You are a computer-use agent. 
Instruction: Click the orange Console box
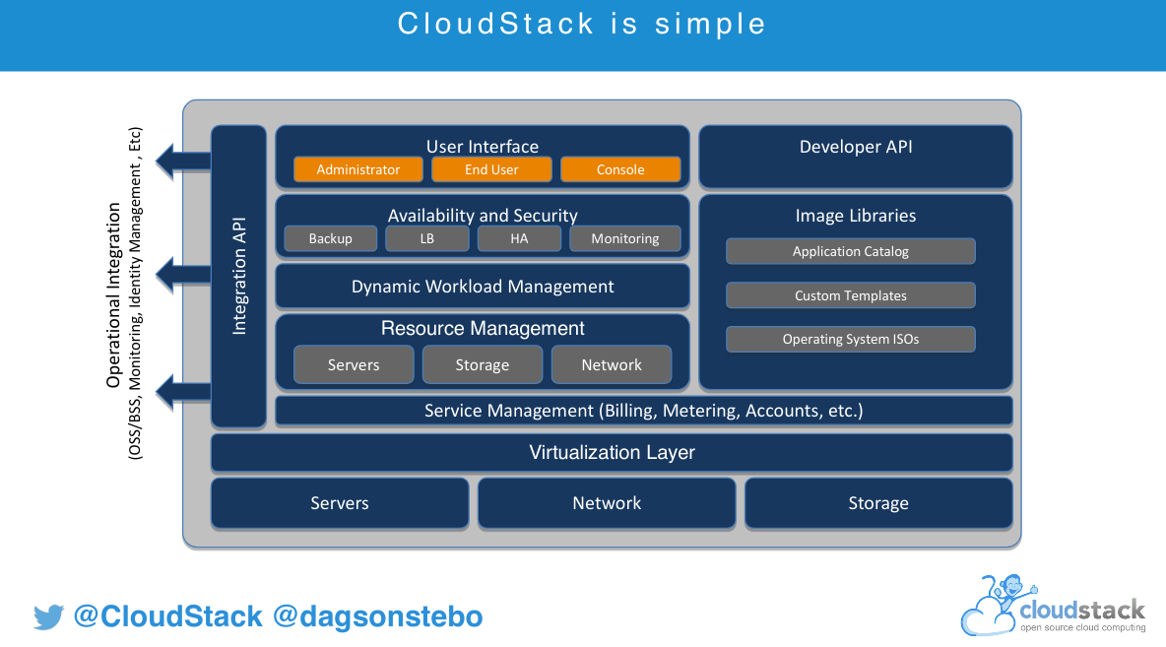tap(620, 169)
